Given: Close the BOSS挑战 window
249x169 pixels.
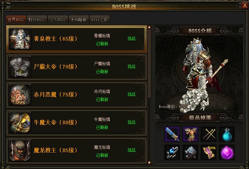Looking at the screenshot, I should (x=245, y=5).
